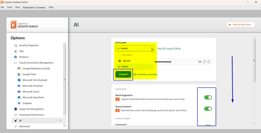The width and height of the screenshot is (261, 133).
Task: Click the Emails & Organizer icon
Action: pos(16,45)
